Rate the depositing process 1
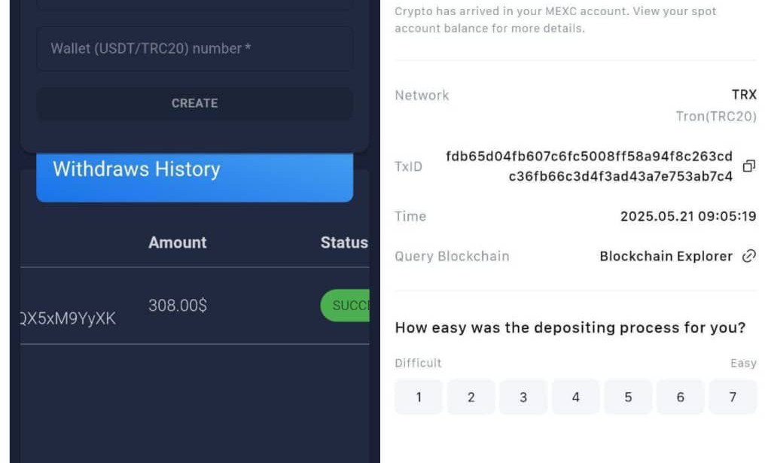Viewport: 771px width, 463px height. tap(419, 398)
